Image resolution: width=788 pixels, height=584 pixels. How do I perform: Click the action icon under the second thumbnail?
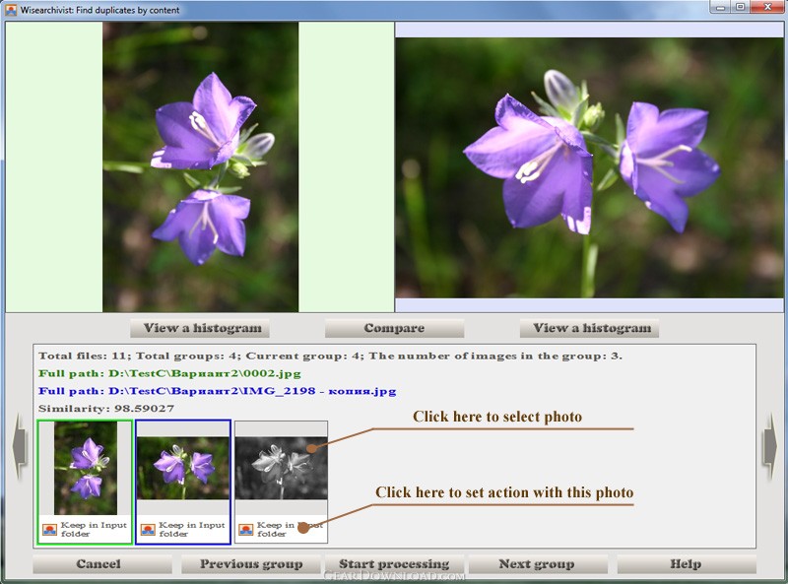pyautogui.click(x=148, y=529)
